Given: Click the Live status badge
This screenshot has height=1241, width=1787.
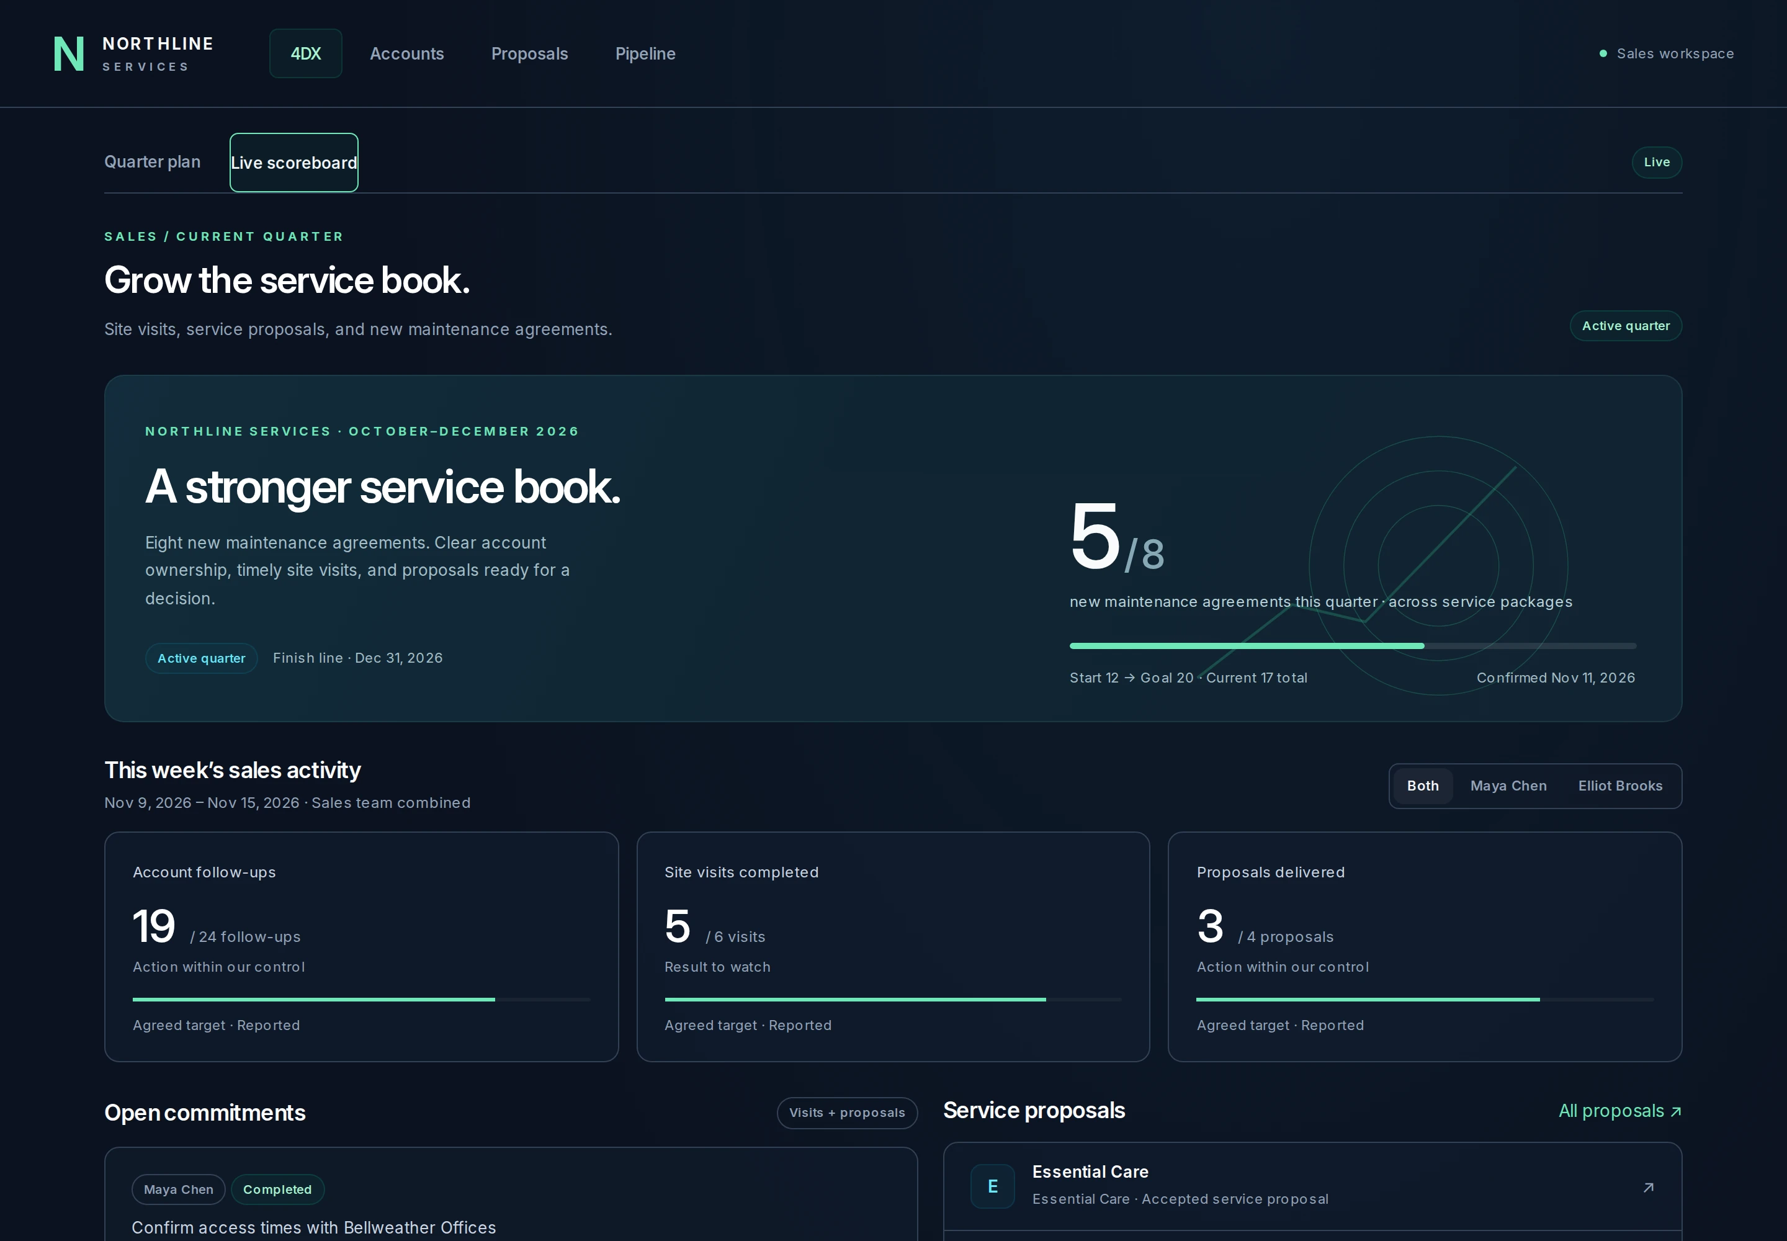Looking at the screenshot, I should pyautogui.click(x=1656, y=163).
